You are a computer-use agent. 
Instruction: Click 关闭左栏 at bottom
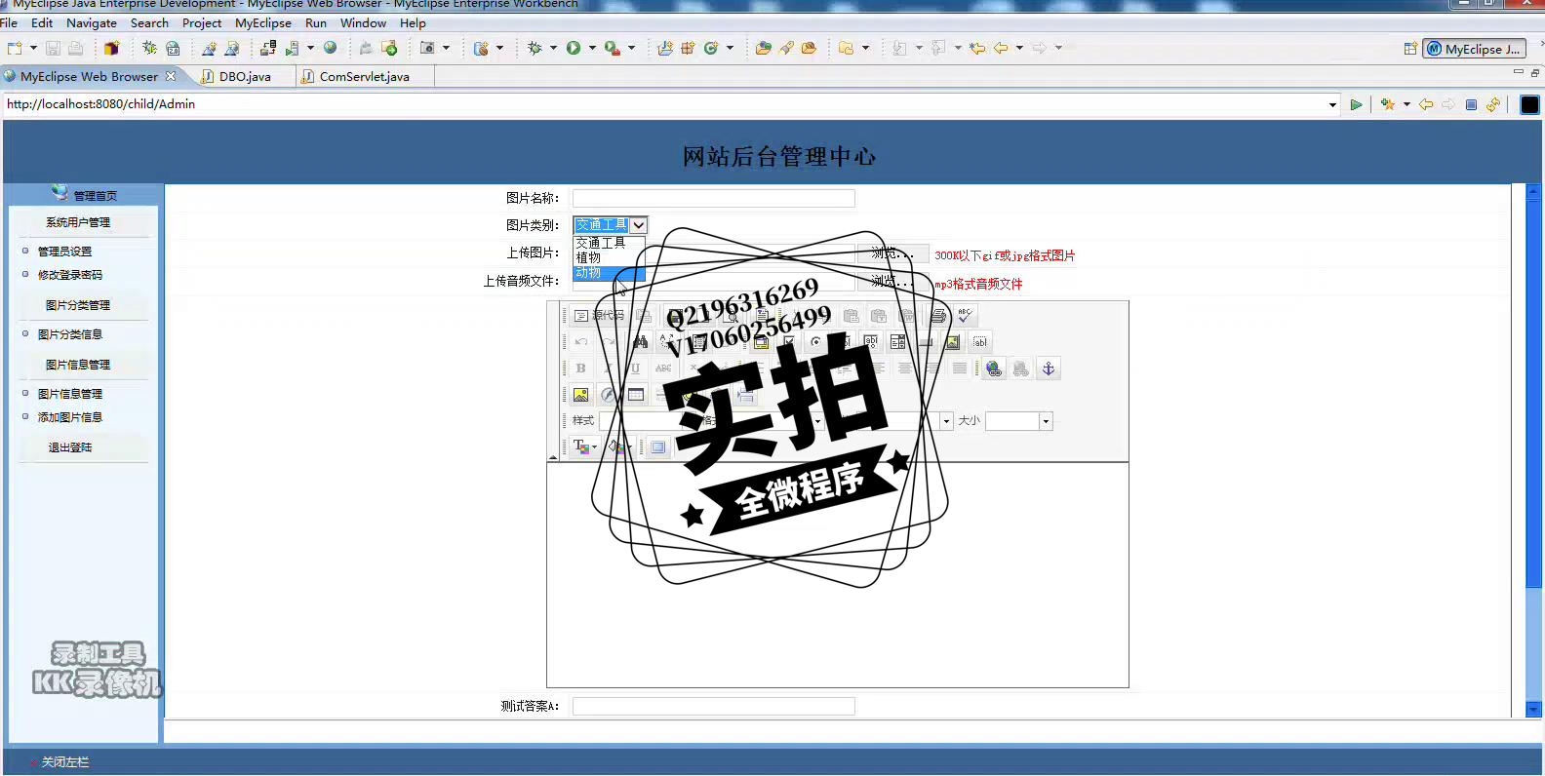pyautogui.click(x=65, y=762)
